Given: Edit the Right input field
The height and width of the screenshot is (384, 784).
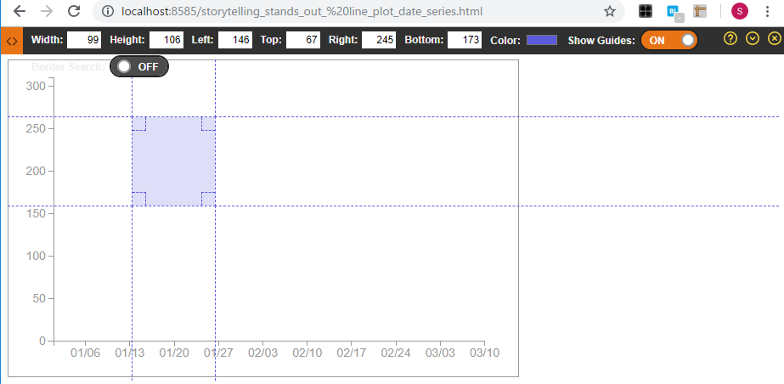Looking at the screenshot, I should pyautogui.click(x=379, y=40).
